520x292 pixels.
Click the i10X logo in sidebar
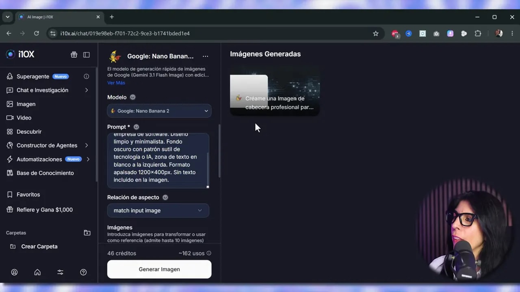(20, 54)
